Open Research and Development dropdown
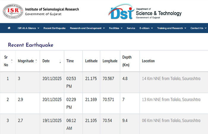This screenshot has height=134, width=208. point(87,28)
